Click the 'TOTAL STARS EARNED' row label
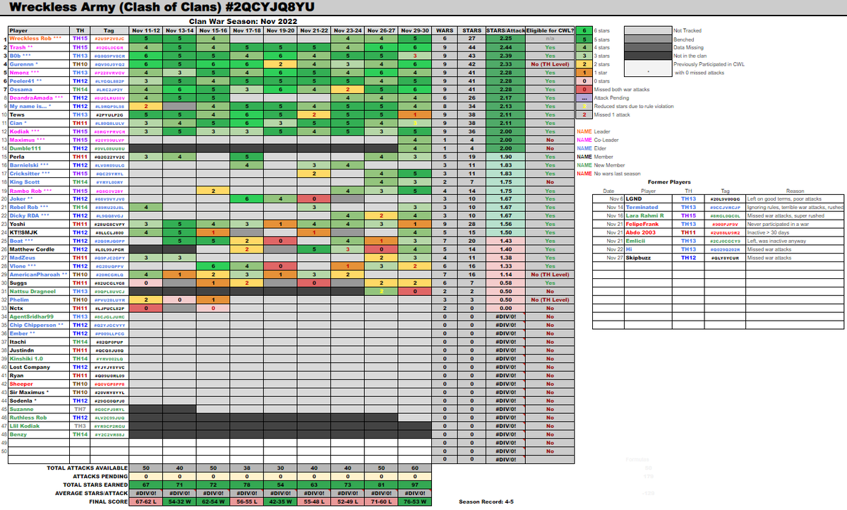The width and height of the screenshot is (847, 510). (96, 485)
